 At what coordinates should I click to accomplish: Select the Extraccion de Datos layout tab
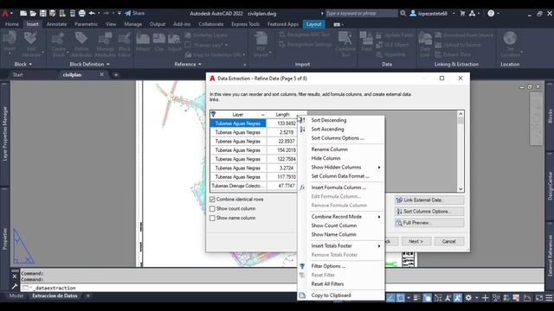(x=55, y=295)
